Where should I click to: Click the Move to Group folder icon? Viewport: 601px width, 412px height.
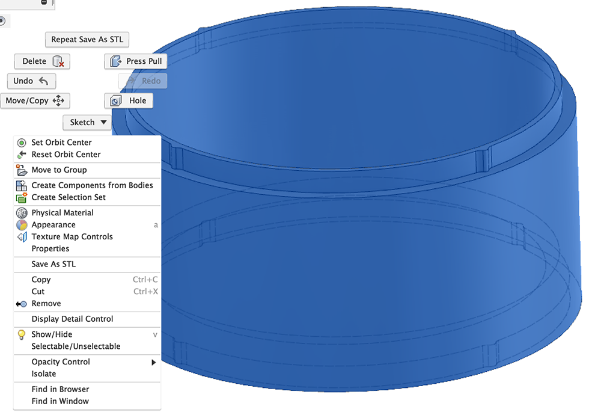(22, 170)
